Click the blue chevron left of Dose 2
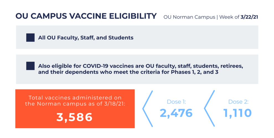This screenshot has height=138, width=274. (x=209, y=108)
